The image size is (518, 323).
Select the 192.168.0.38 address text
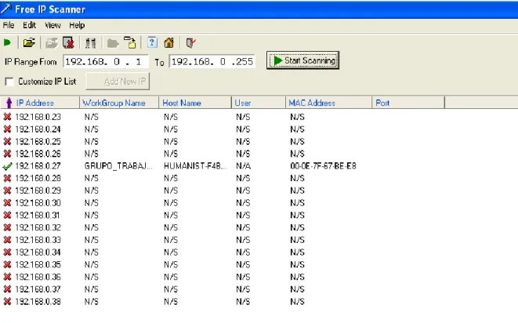(38, 302)
